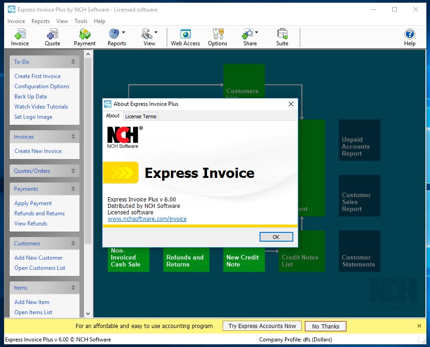Click OK in the About dialog
The image size is (430, 347).
click(x=276, y=237)
